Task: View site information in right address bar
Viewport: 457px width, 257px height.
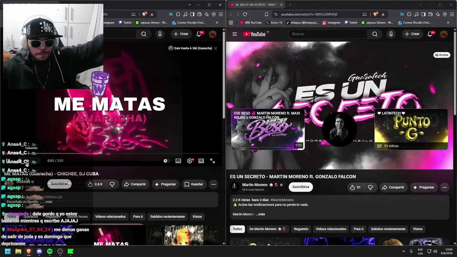Action: point(275,14)
